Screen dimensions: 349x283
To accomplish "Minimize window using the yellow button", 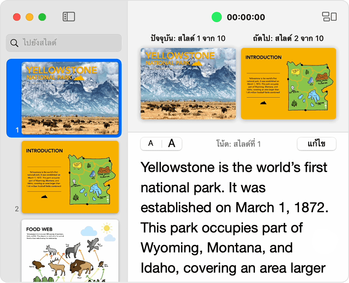I will point(29,17).
